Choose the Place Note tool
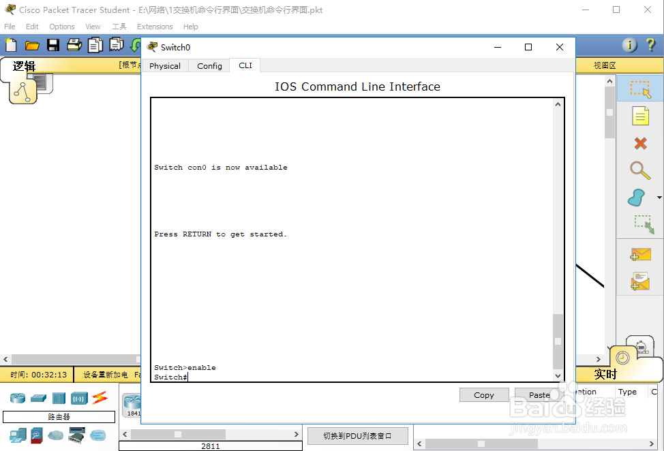The width and height of the screenshot is (664, 451). 640,116
